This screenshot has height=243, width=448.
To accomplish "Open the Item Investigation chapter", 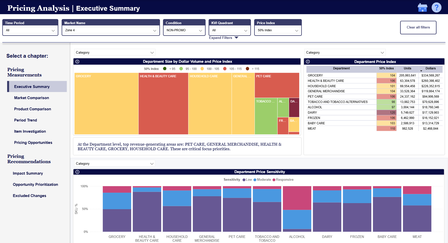I will pyautogui.click(x=30, y=131).
